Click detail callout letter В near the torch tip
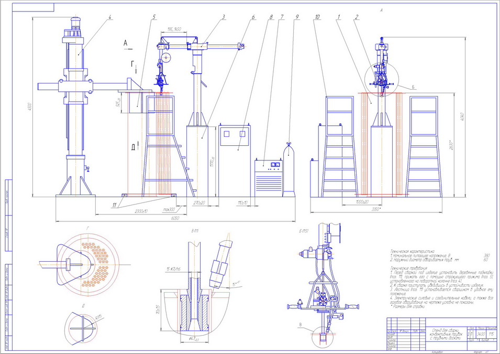This screenshot has height=354, width=500. [300, 325]
